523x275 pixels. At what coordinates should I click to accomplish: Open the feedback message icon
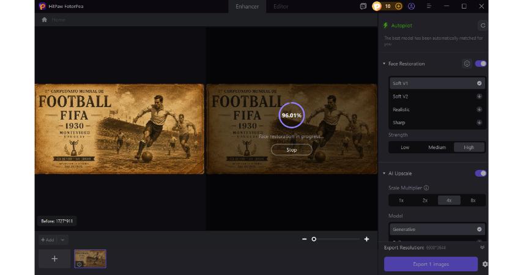(x=363, y=6)
